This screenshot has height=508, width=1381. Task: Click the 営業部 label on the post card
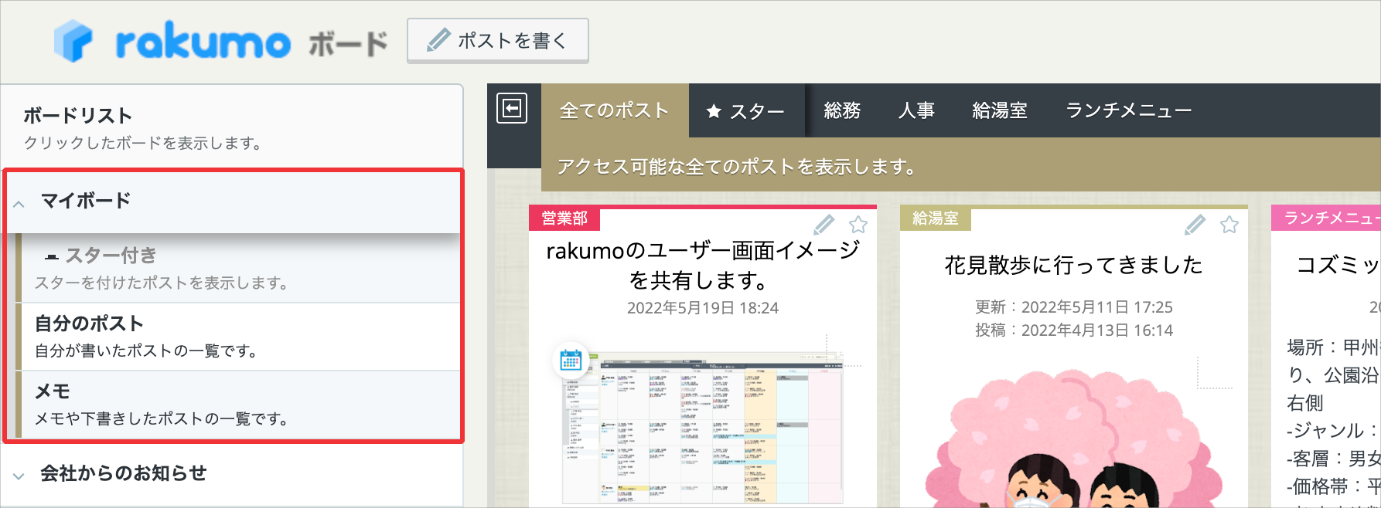[564, 218]
